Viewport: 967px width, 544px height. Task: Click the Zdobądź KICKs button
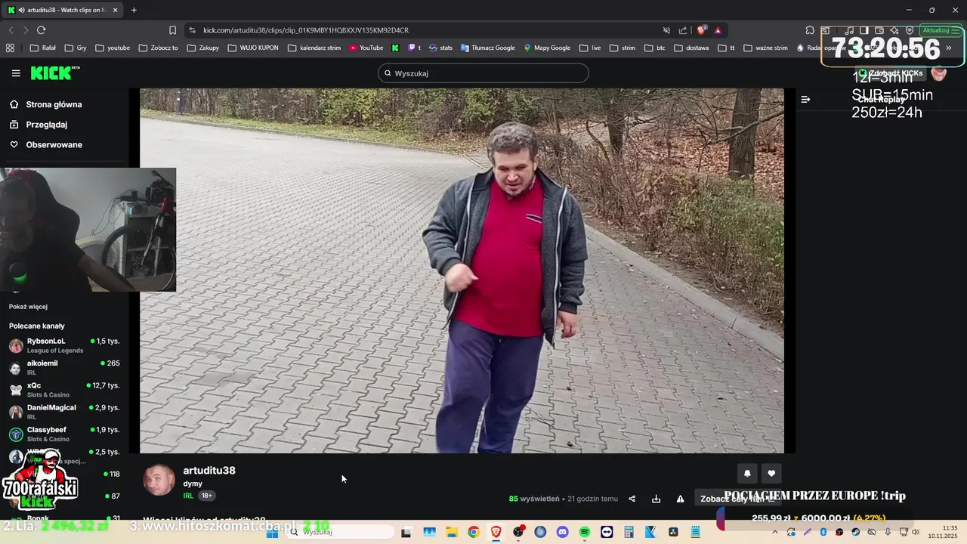pyautogui.click(x=891, y=73)
